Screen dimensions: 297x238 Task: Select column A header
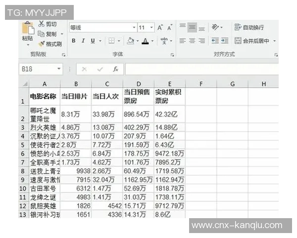(x=45, y=84)
